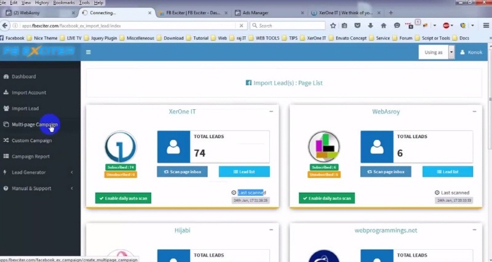Open a new browser tab
Image resolution: width=492 pixels, height=262 pixels.
pos(391,13)
